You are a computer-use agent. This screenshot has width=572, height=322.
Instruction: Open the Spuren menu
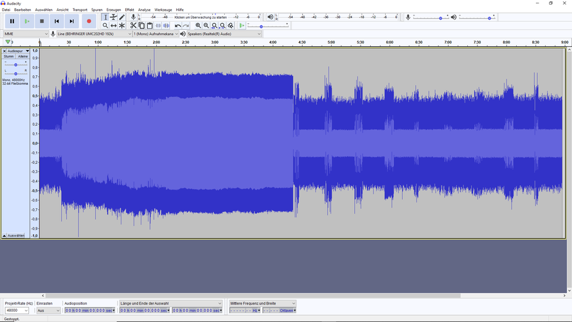click(x=96, y=10)
